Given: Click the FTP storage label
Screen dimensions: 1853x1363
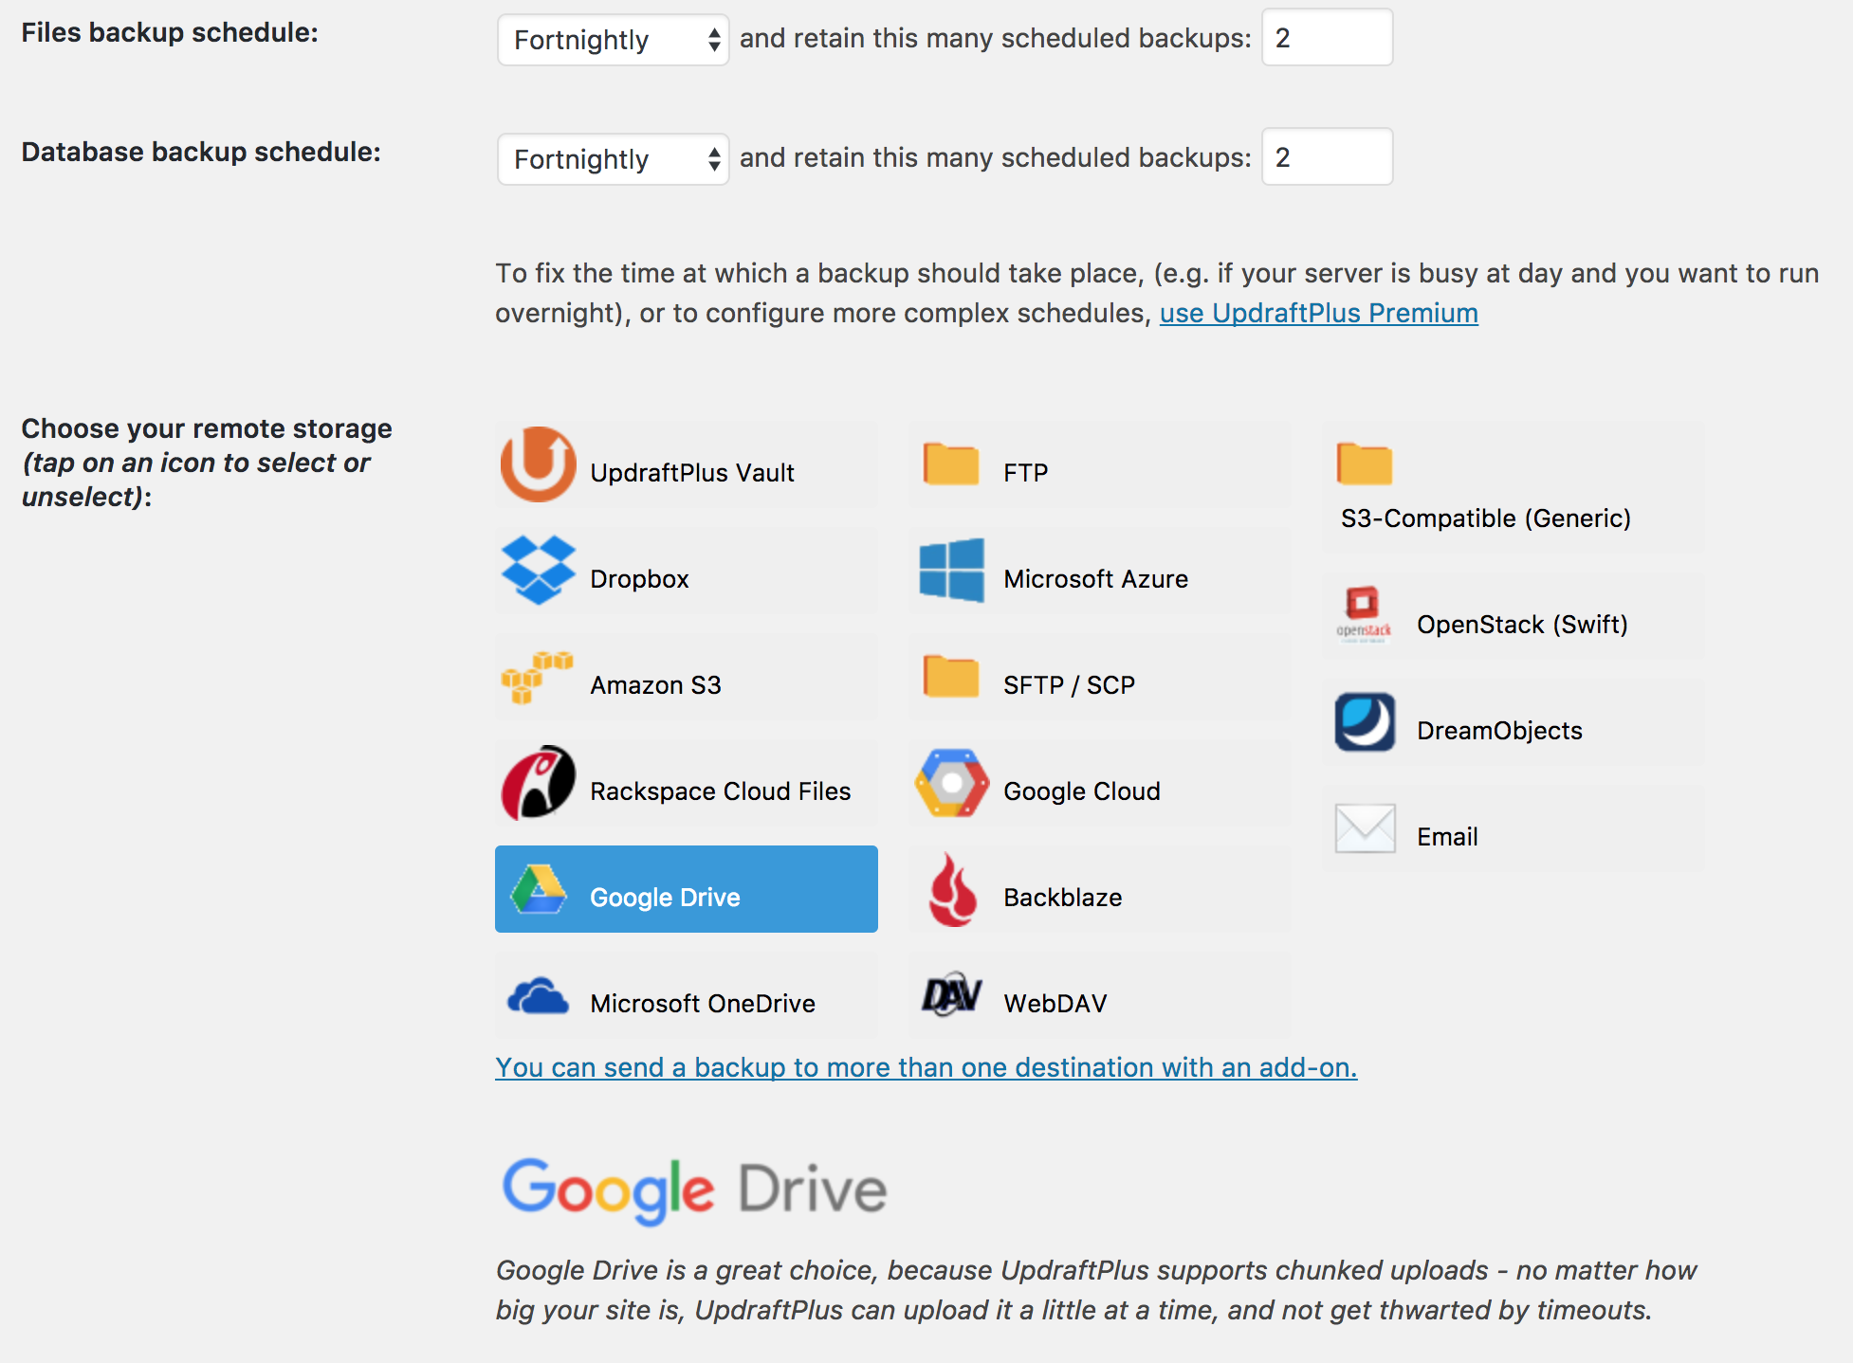Looking at the screenshot, I should (x=1026, y=473).
